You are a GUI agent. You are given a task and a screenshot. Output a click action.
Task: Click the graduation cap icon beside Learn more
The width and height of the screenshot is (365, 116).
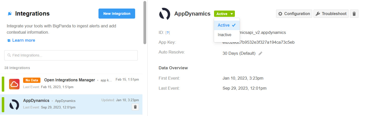[9, 40]
